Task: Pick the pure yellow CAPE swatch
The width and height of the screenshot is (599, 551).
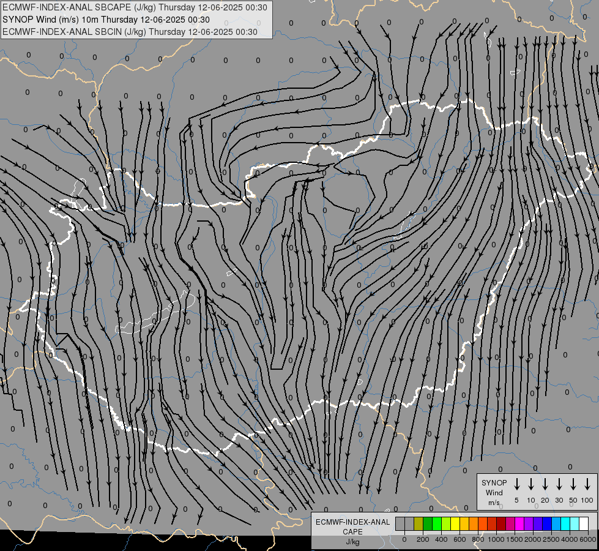Action: coord(455,523)
